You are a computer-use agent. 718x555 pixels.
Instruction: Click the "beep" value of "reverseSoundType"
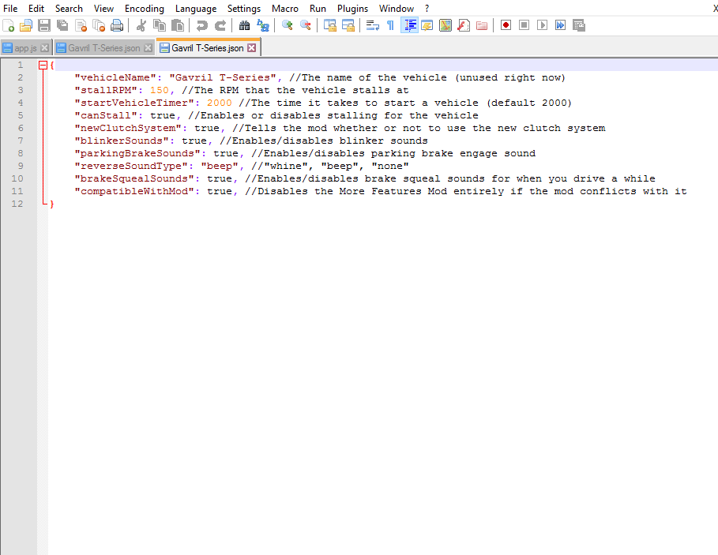(x=220, y=166)
